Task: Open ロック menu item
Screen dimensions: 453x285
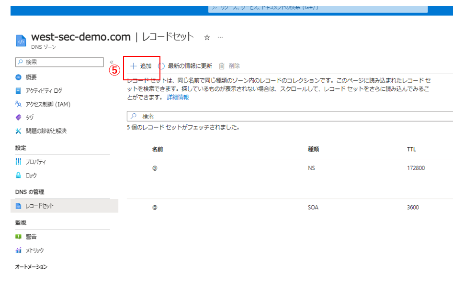Action: coord(31,175)
